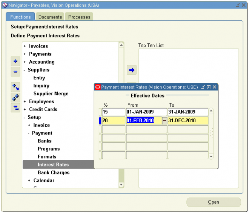This screenshot has height=213, width=249.
Task: Expand the Payments node
Action: coord(25,54)
